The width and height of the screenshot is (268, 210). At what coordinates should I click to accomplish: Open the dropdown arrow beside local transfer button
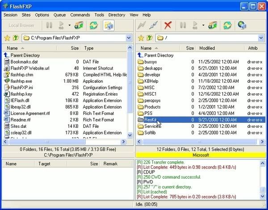(69, 25)
